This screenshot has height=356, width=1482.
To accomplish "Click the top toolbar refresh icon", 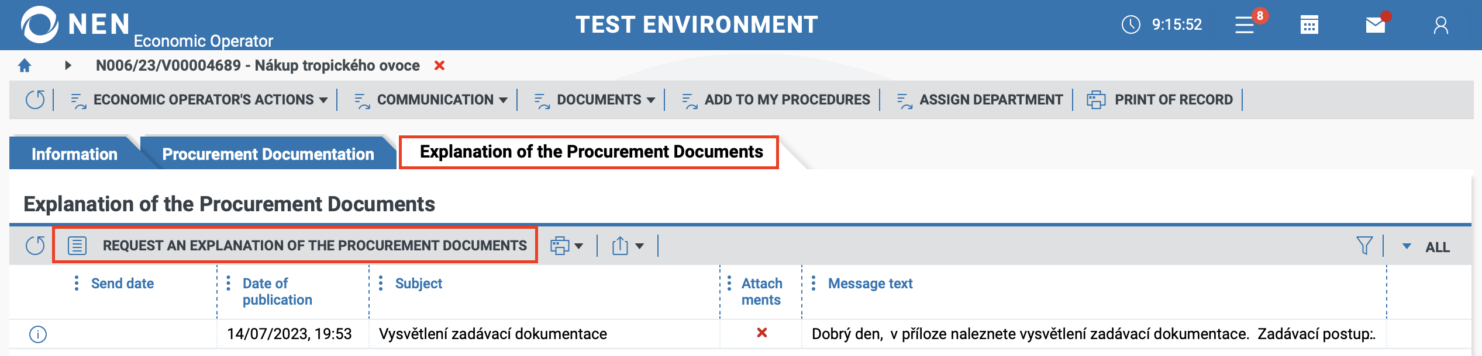I will pos(35,100).
